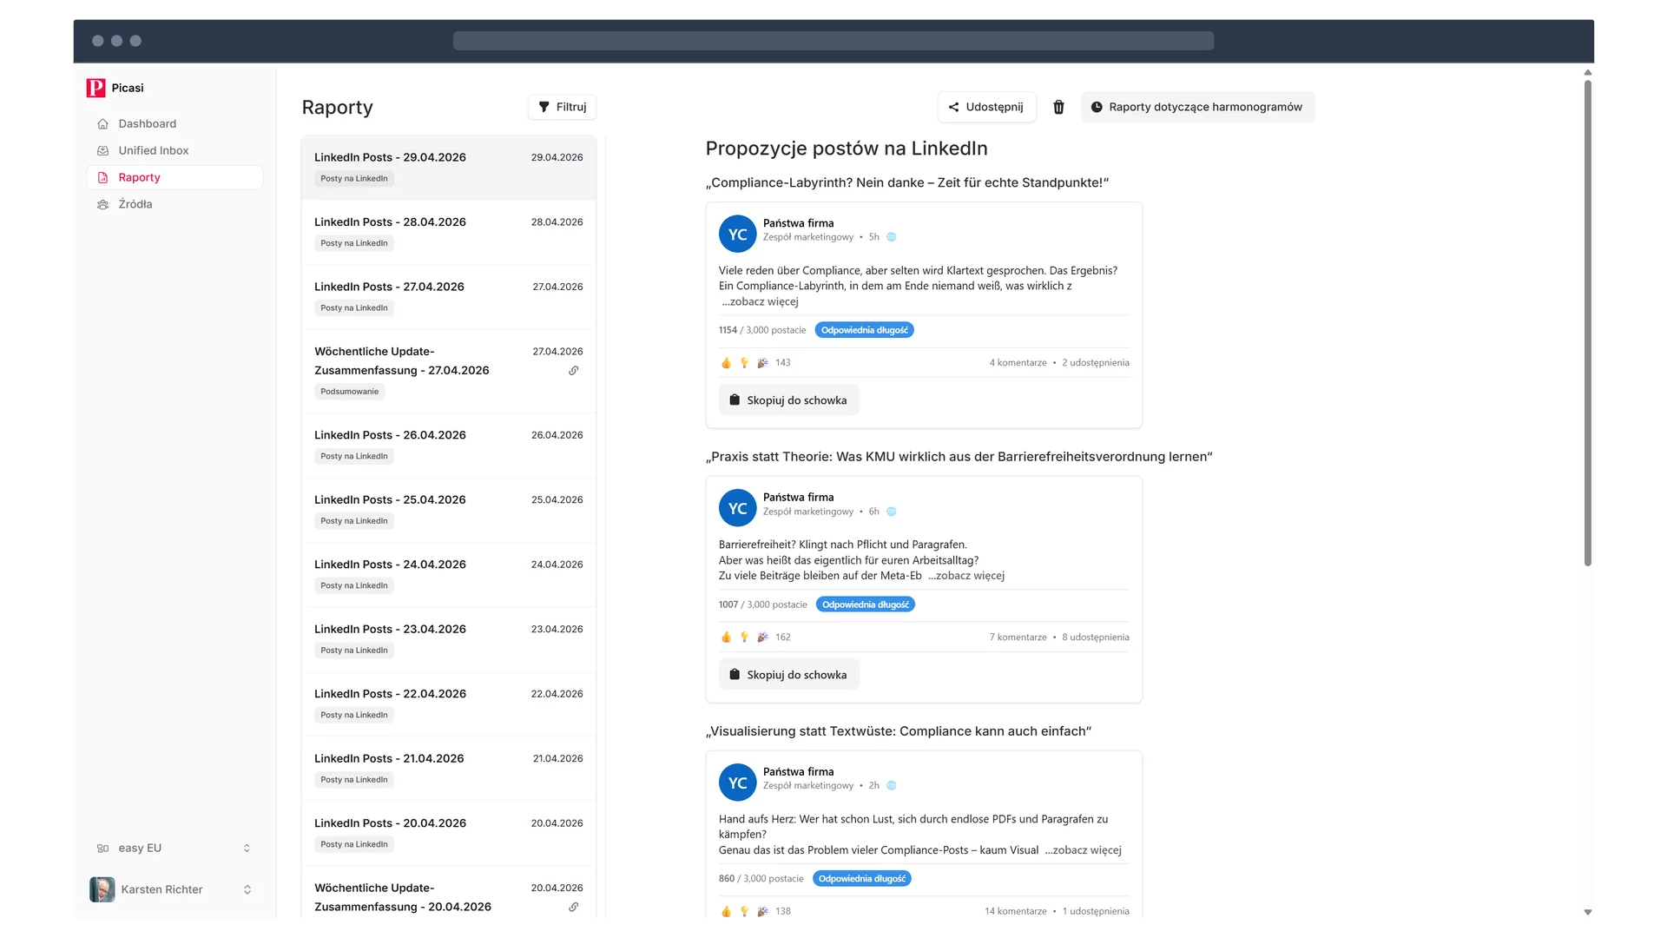Open Raporty dotyczące harmonogramów
This screenshot has width=1667, height=938.
coord(1197,107)
